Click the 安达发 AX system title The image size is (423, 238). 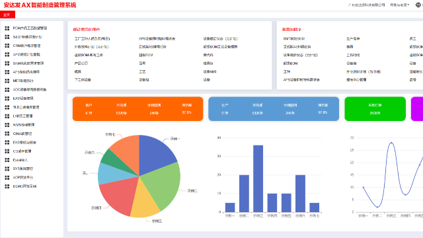coord(40,5)
